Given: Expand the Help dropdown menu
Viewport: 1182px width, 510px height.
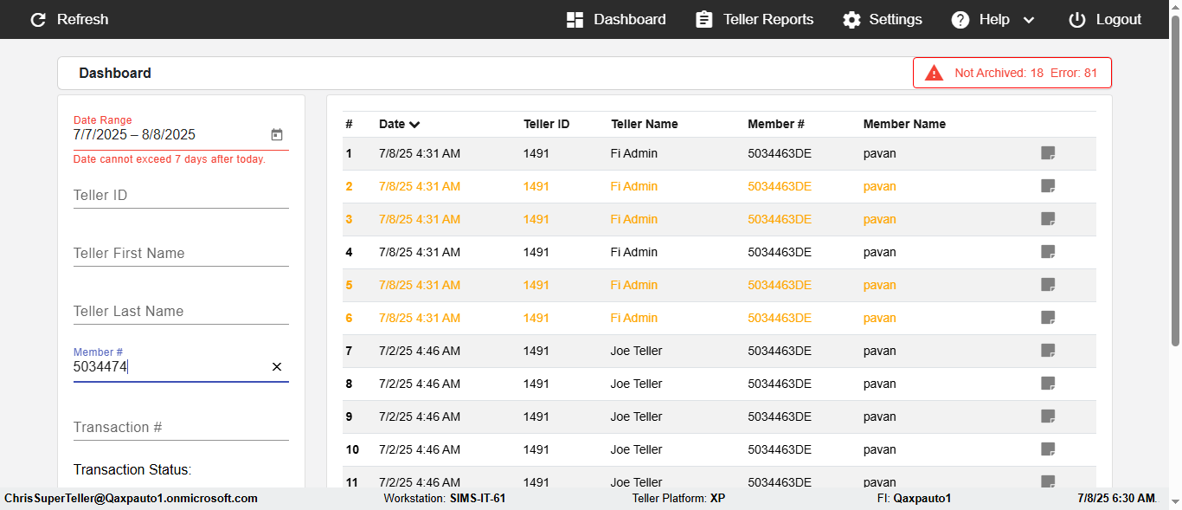Looking at the screenshot, I should (993, 19).
